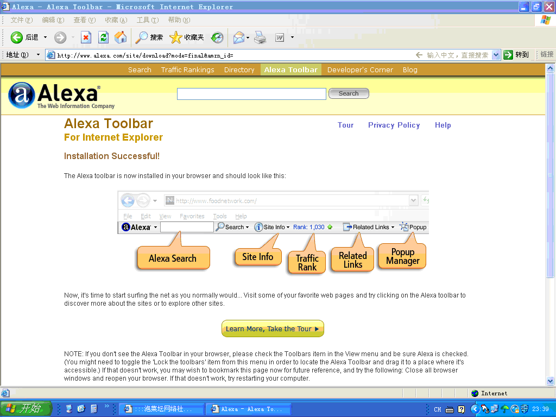Image resolution: width=556 pixels, height=417 pixels.
Task: Click the tray clock 23:39
Action: point(540,409)
